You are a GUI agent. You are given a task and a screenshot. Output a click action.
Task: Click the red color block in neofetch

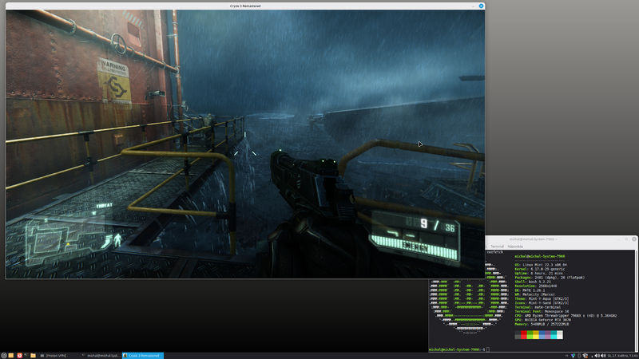(x=524, y=334)
